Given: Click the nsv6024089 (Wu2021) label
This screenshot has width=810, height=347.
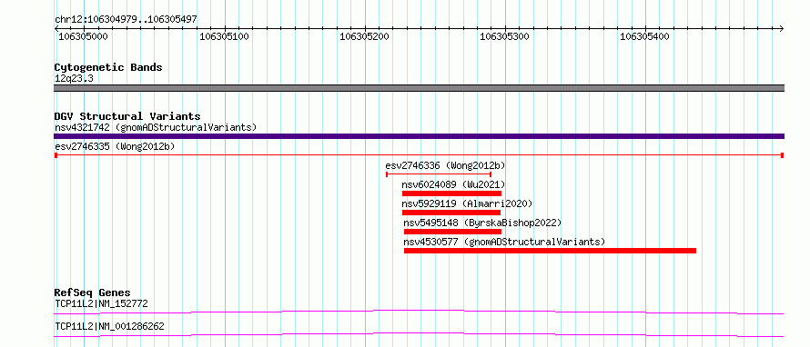Looking at the screenshot, I should tap(453, 184).
